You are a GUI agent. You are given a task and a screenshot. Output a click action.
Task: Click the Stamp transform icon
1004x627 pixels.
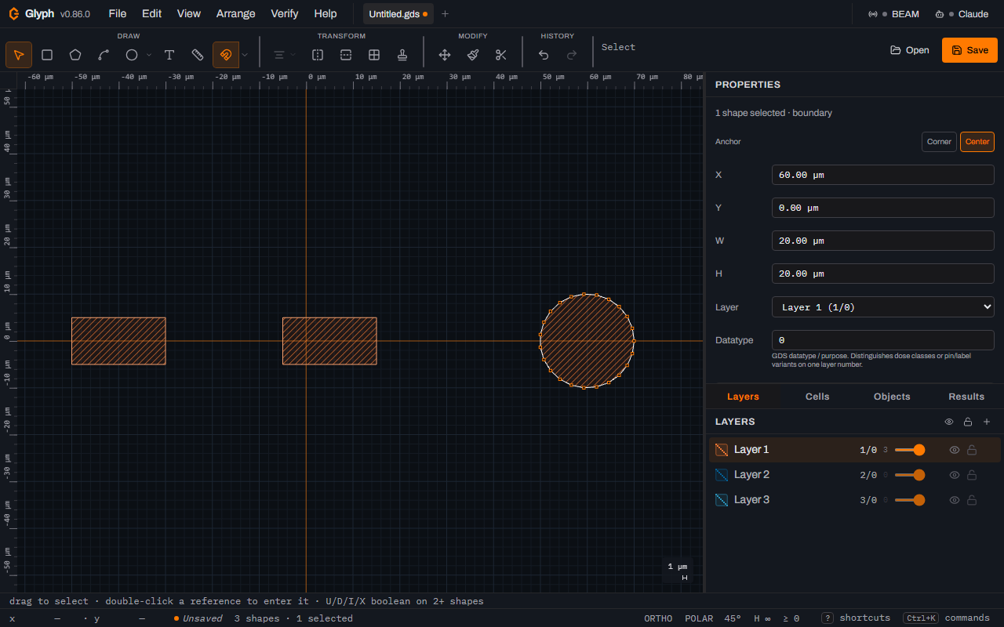pos(402,55)
